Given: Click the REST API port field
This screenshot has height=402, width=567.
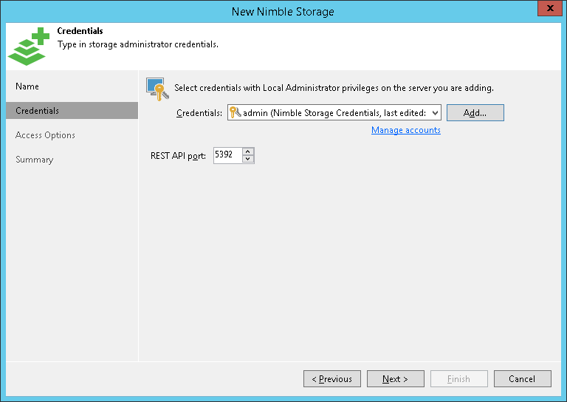Looking at the screenshot, I should [227, 155].
